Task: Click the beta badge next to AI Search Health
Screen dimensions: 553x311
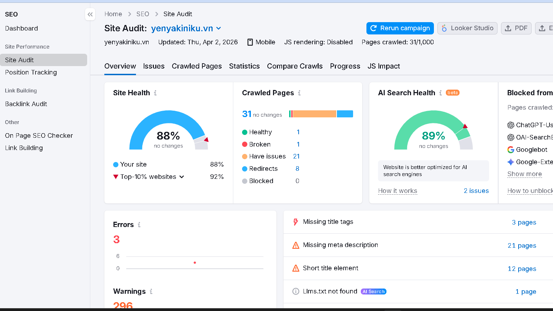Action: (x=453, y=93)
